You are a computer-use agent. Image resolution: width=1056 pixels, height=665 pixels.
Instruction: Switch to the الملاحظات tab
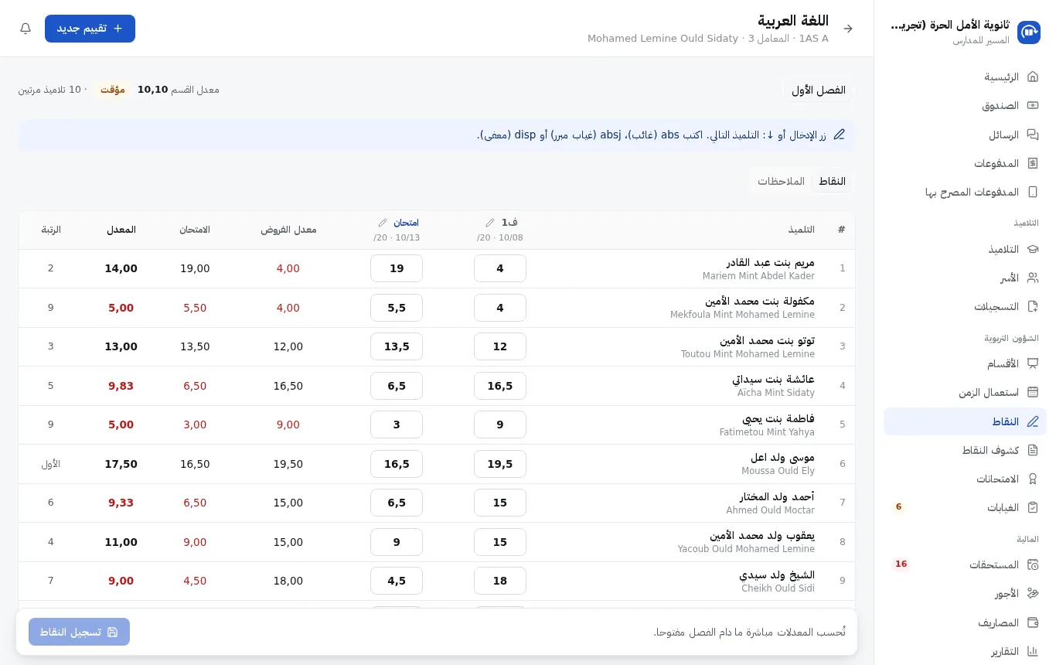coord(781,181)
